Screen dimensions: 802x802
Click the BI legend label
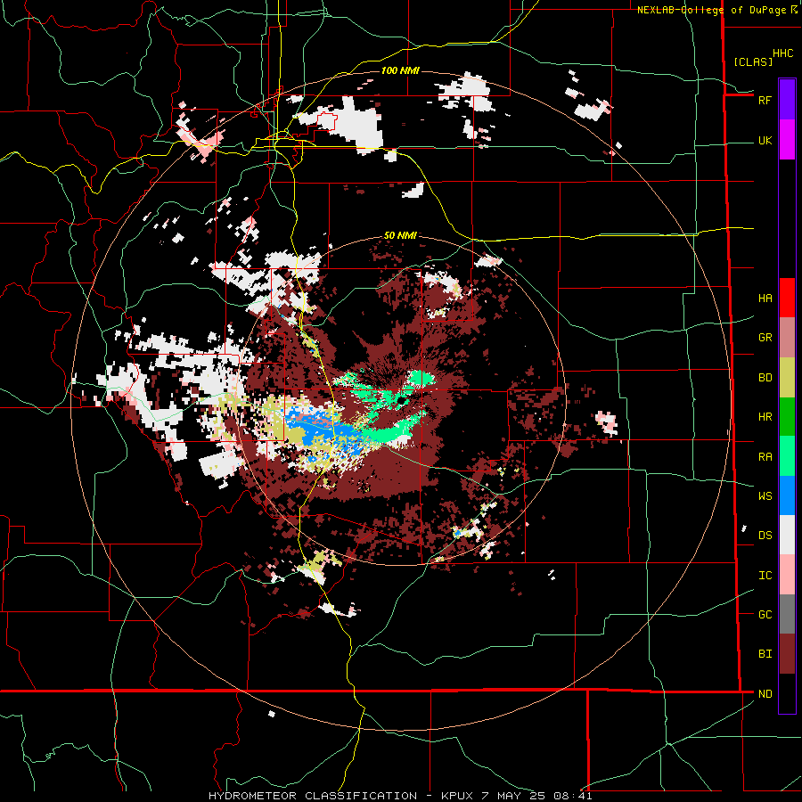765,654
